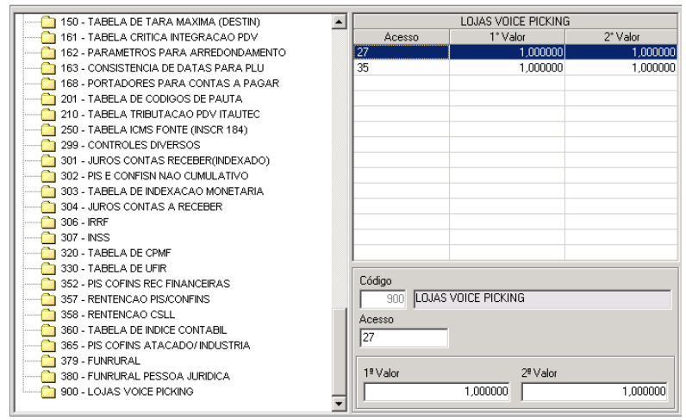Select 330 - TABELA DE UFIR

[114, 268]
